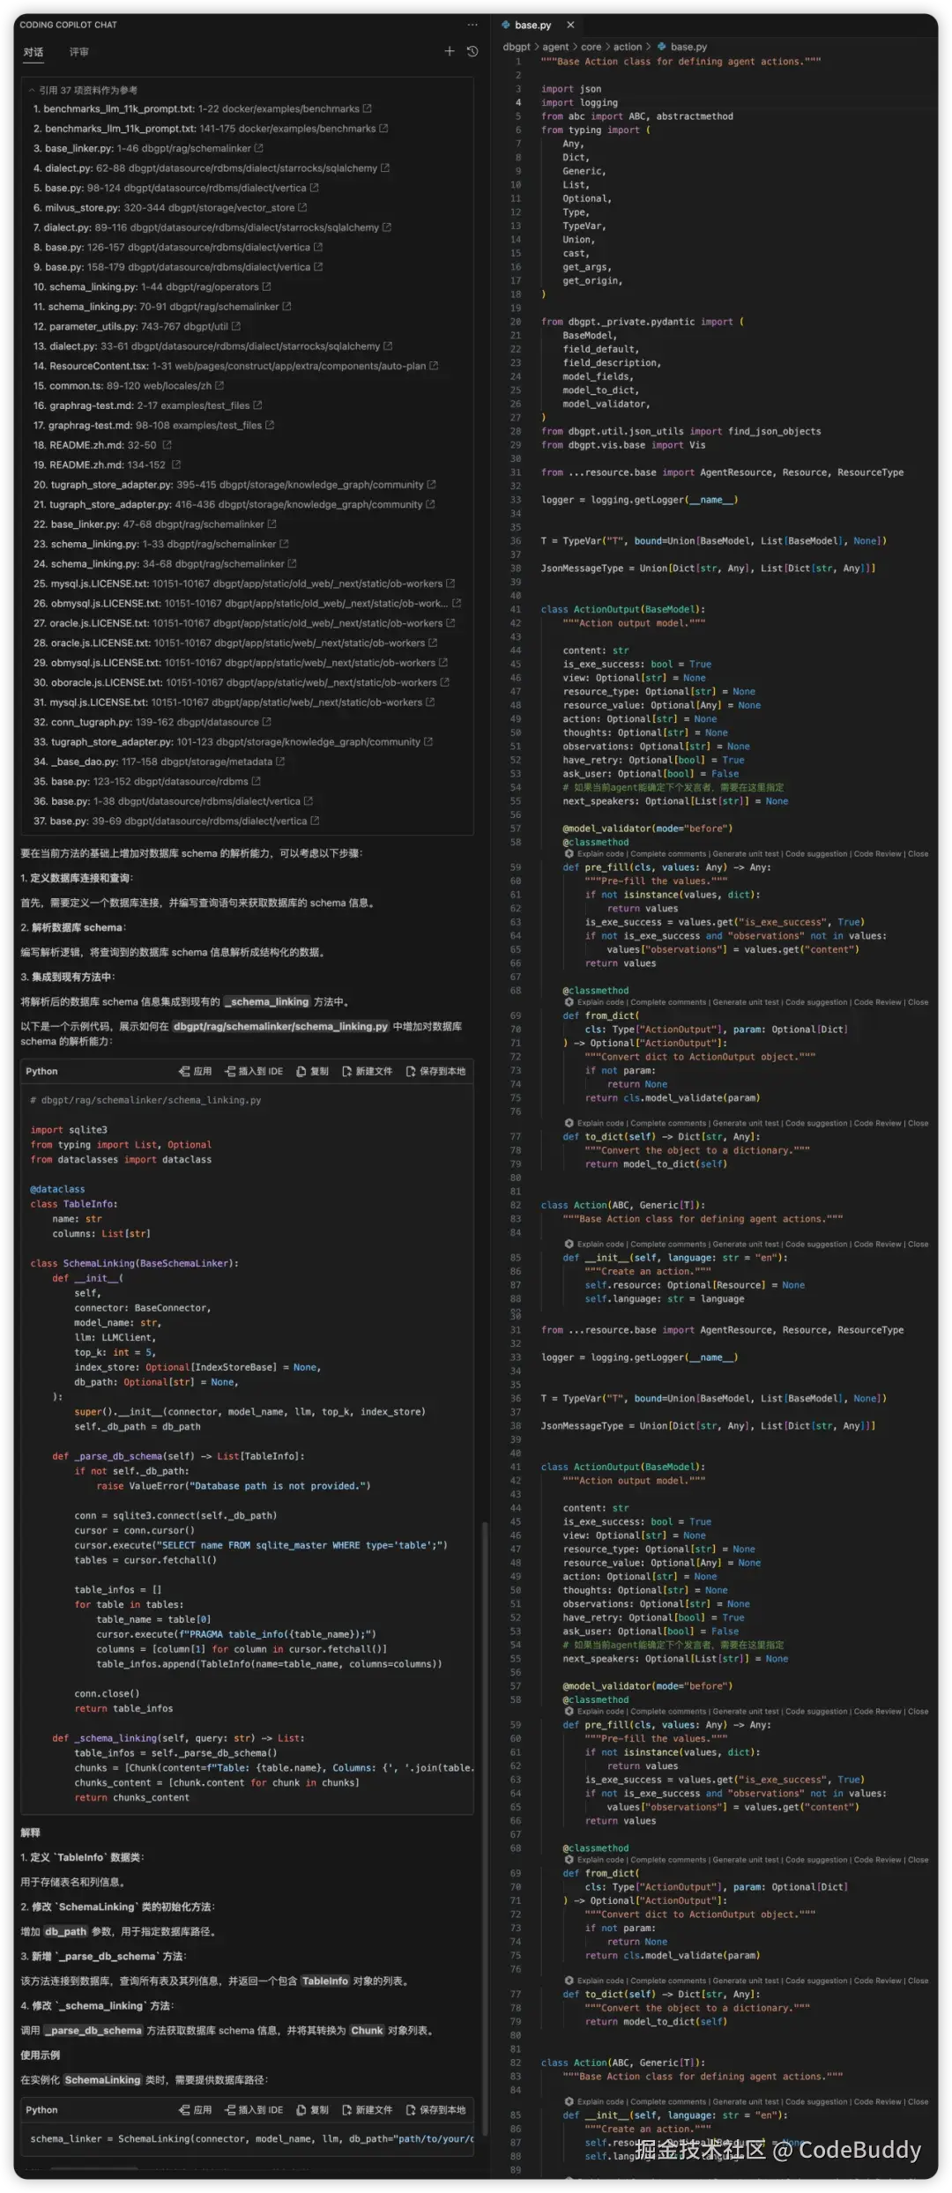Open external link icon for reference 15 common.ts

[x=219, y=386]
